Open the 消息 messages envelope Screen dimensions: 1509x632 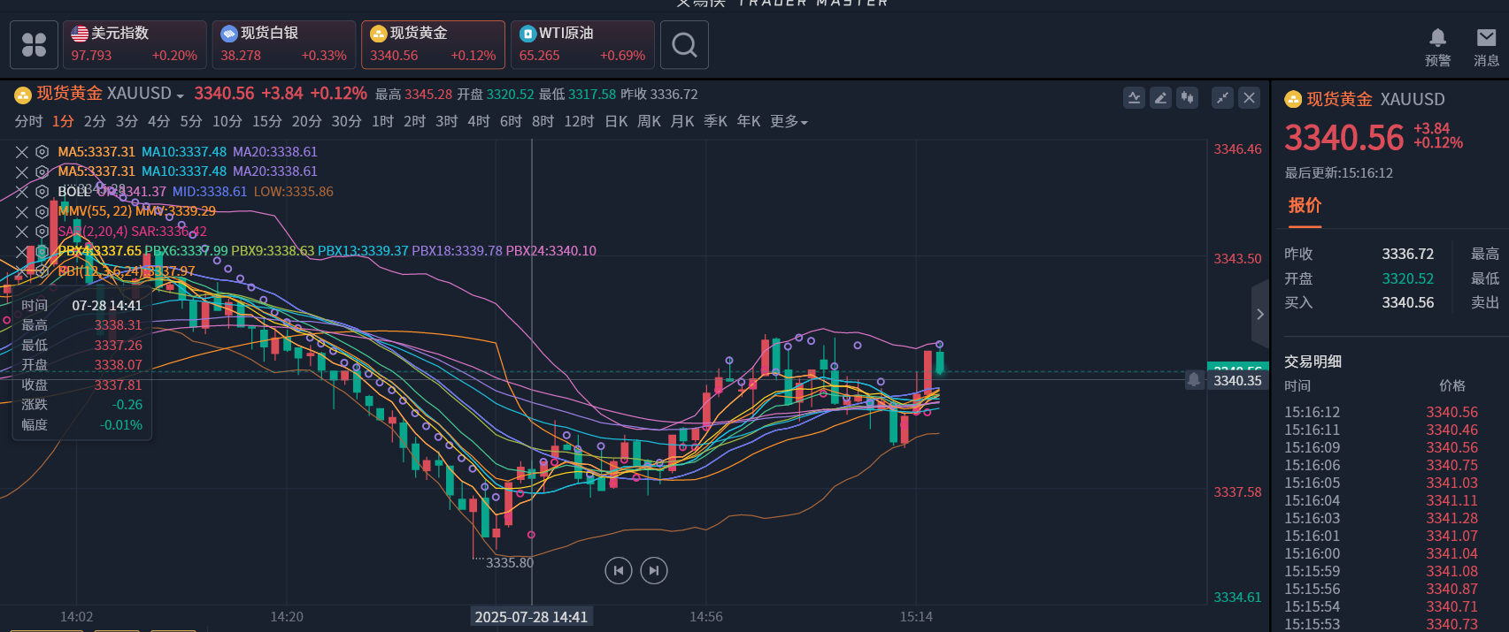pyautogui.click(x=1486, y=47)
